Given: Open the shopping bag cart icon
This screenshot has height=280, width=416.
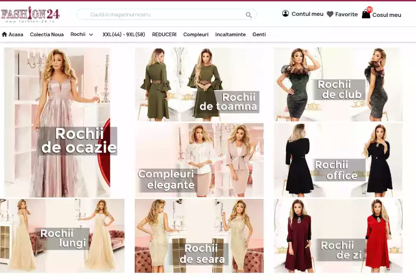Looking at the screenshot, I should (366, 14).
